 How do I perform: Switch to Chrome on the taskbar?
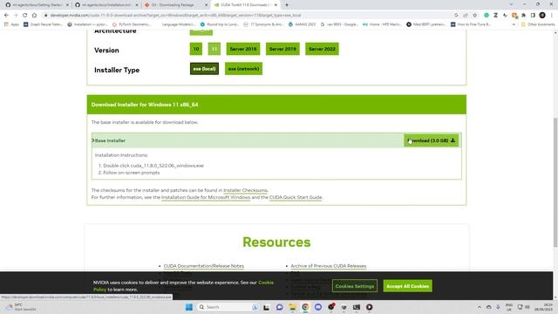click(305, 307)
